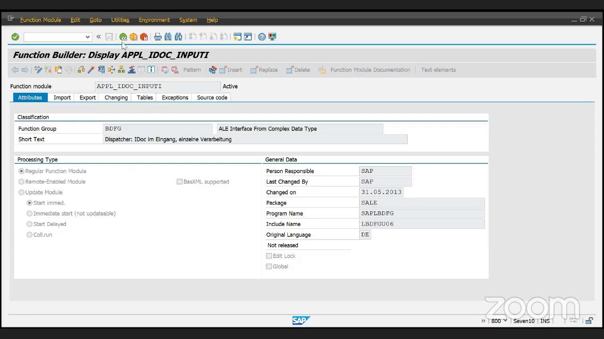Open the Utilities menu
Viewport: 604px width, 339px height.
point(120,20)
